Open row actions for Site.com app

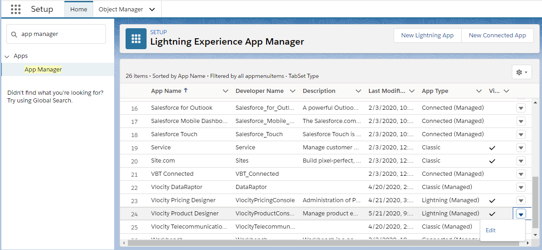521,161
